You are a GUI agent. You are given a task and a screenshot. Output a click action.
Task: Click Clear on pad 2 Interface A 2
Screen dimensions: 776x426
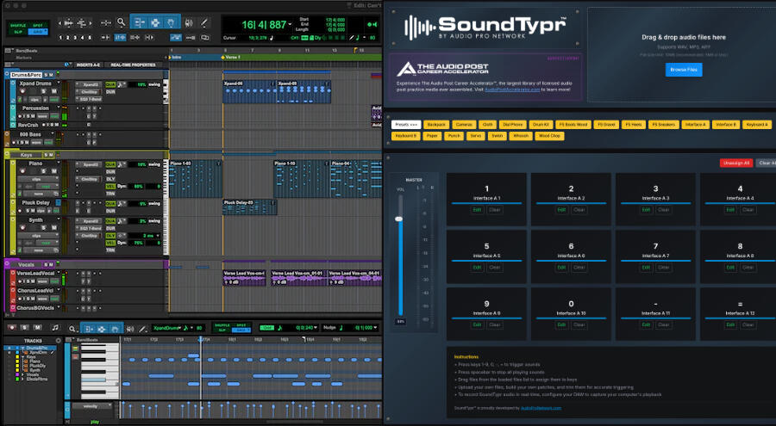coord(579,209)
